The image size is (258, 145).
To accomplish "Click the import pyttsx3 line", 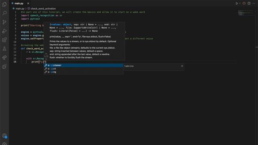I will (x=30, y=19).
